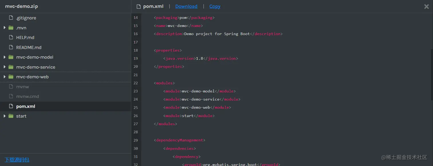Click the dependencyManagement opening tag
This screenshot has height=166, width=433.
[x=180, y=140]
